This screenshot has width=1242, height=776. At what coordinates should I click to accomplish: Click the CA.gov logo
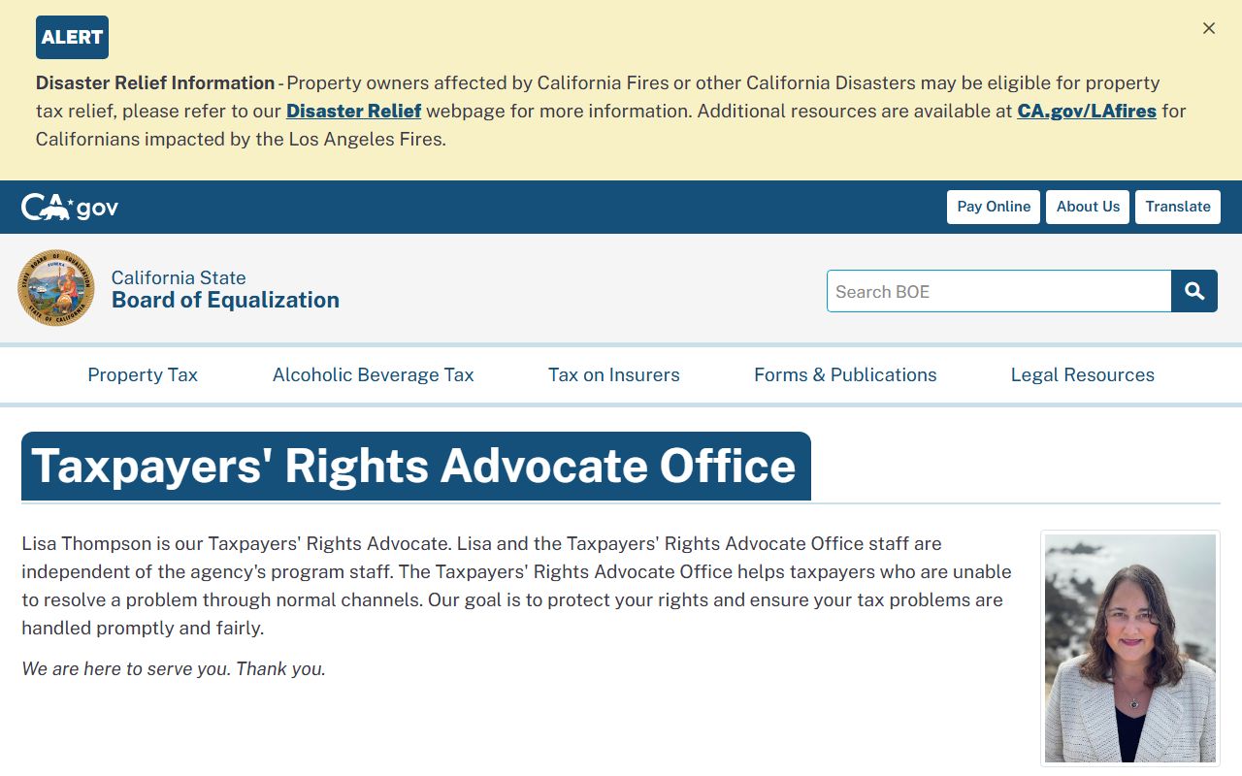click(70, 207)
